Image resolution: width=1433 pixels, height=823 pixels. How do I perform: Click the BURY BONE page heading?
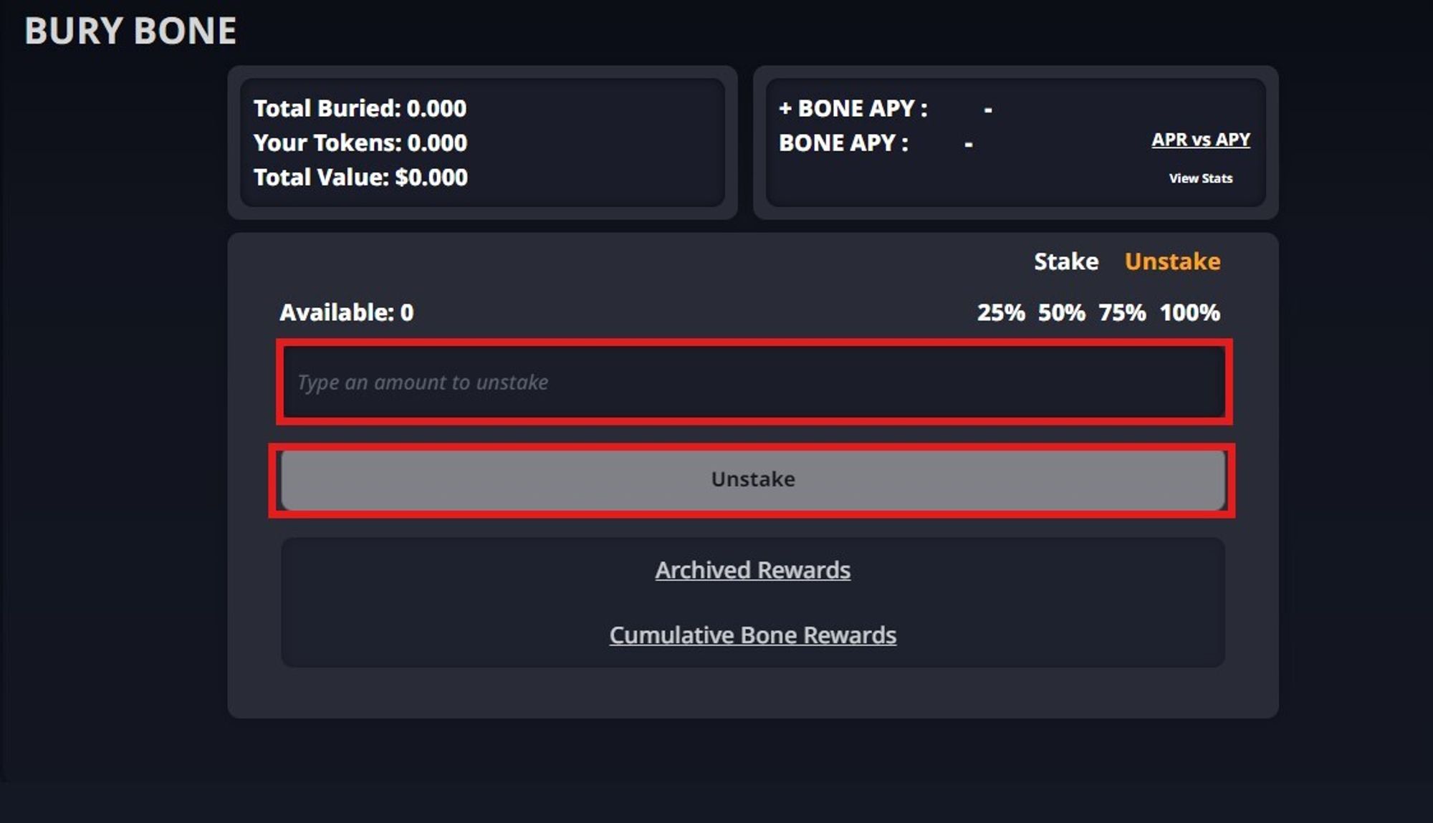click(x=130, y=31)
